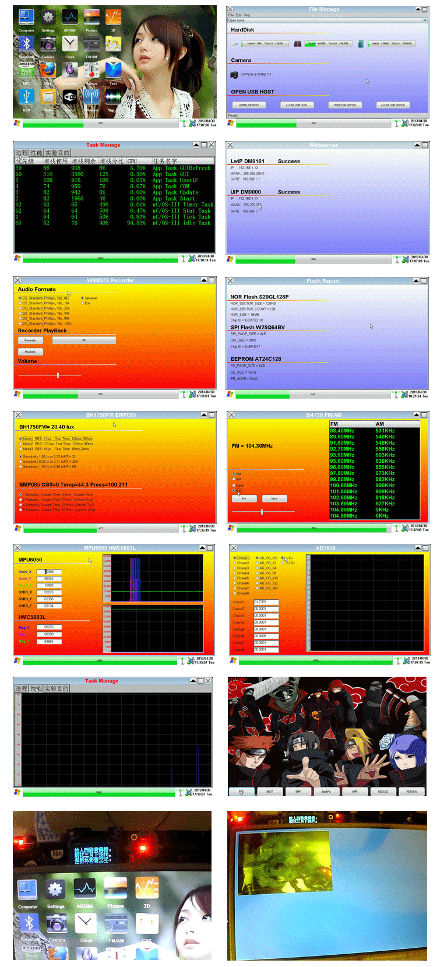
Task: Click RETURN button in picture viewer
Action: pos(411,791)
